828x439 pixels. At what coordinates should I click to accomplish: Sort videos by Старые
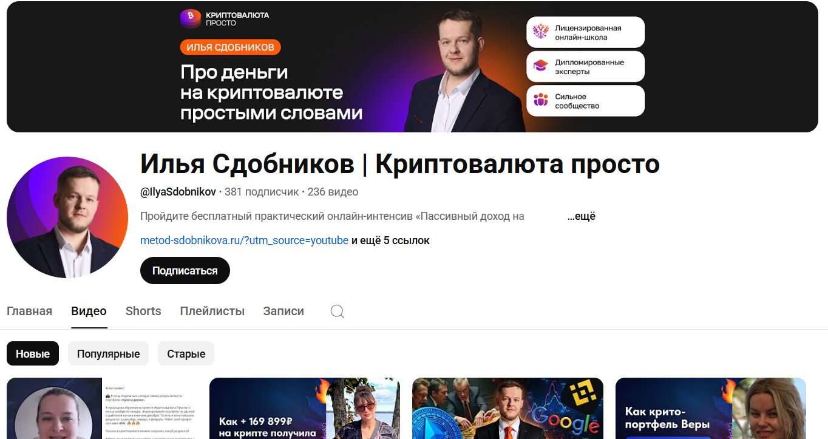click(186, 353)
